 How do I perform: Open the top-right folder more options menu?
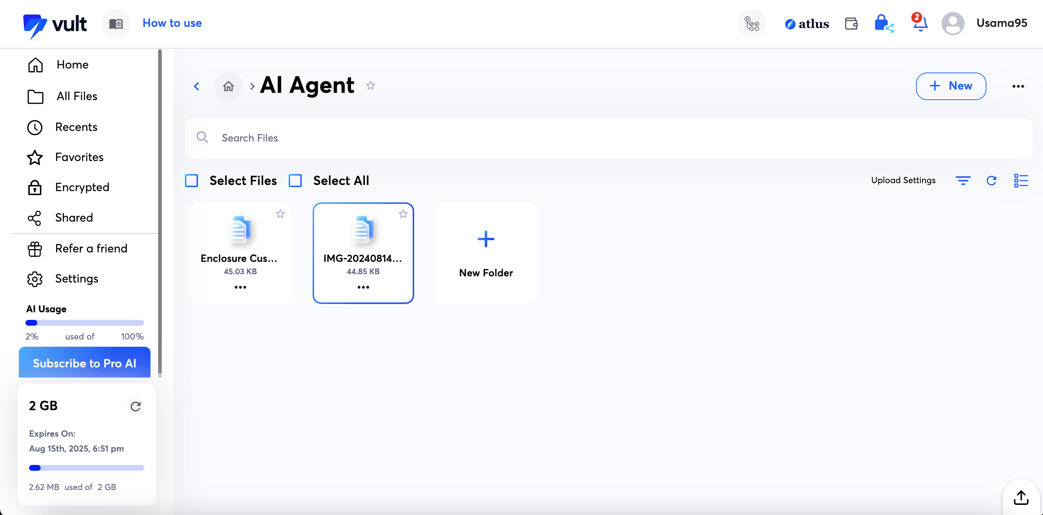click(1018, 86)
